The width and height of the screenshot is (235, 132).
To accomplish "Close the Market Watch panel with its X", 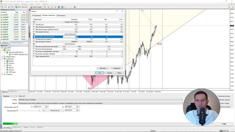I will [28, 10].
